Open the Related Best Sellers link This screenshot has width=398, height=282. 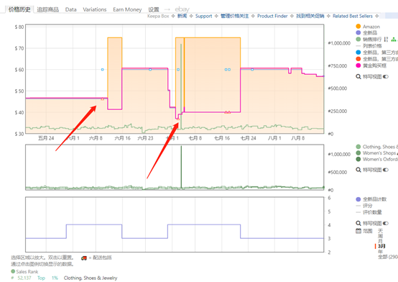pos(353,16)
